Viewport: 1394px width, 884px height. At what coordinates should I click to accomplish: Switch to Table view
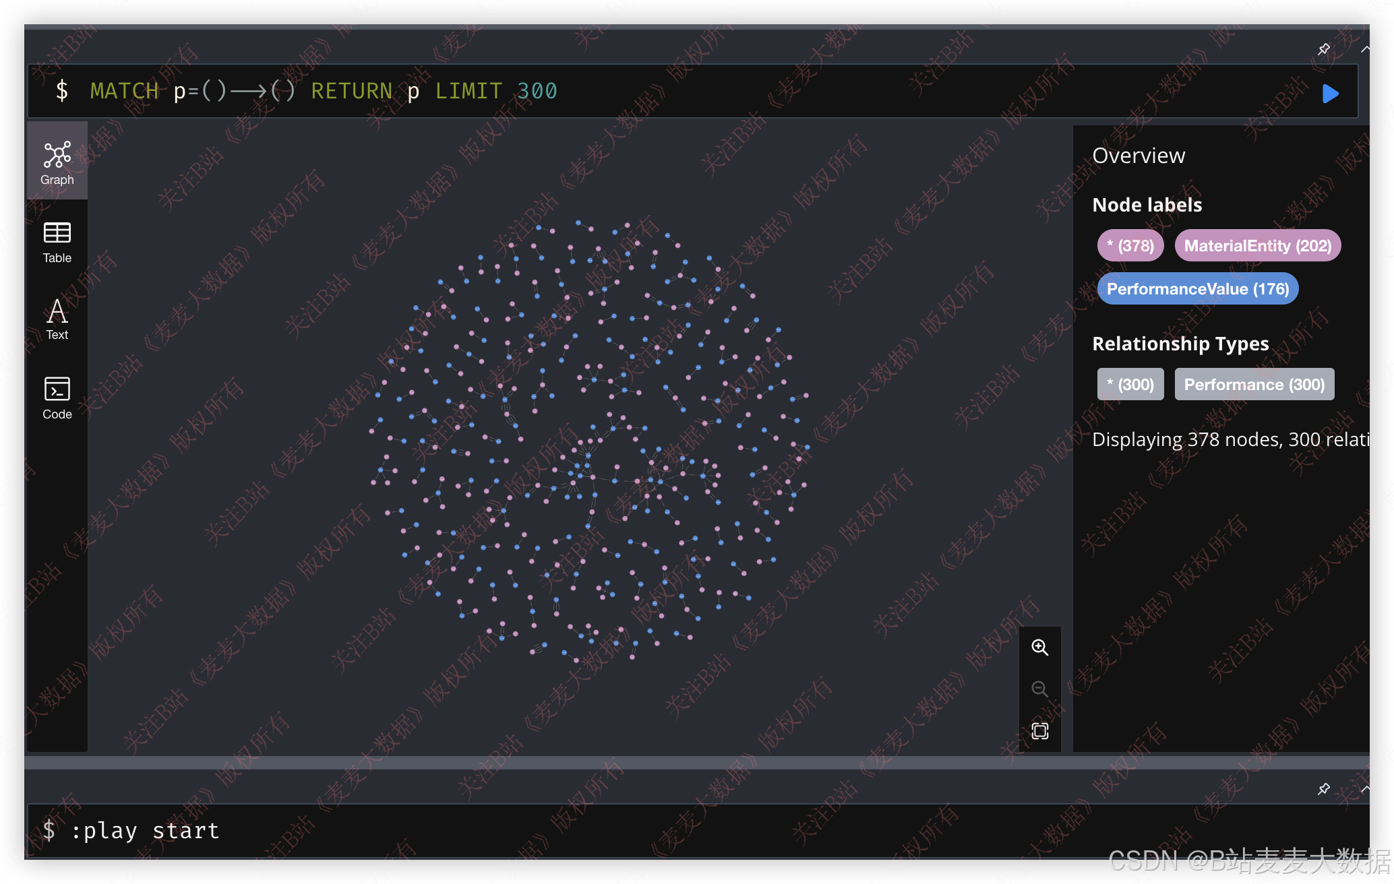click(x=57, y=242)
